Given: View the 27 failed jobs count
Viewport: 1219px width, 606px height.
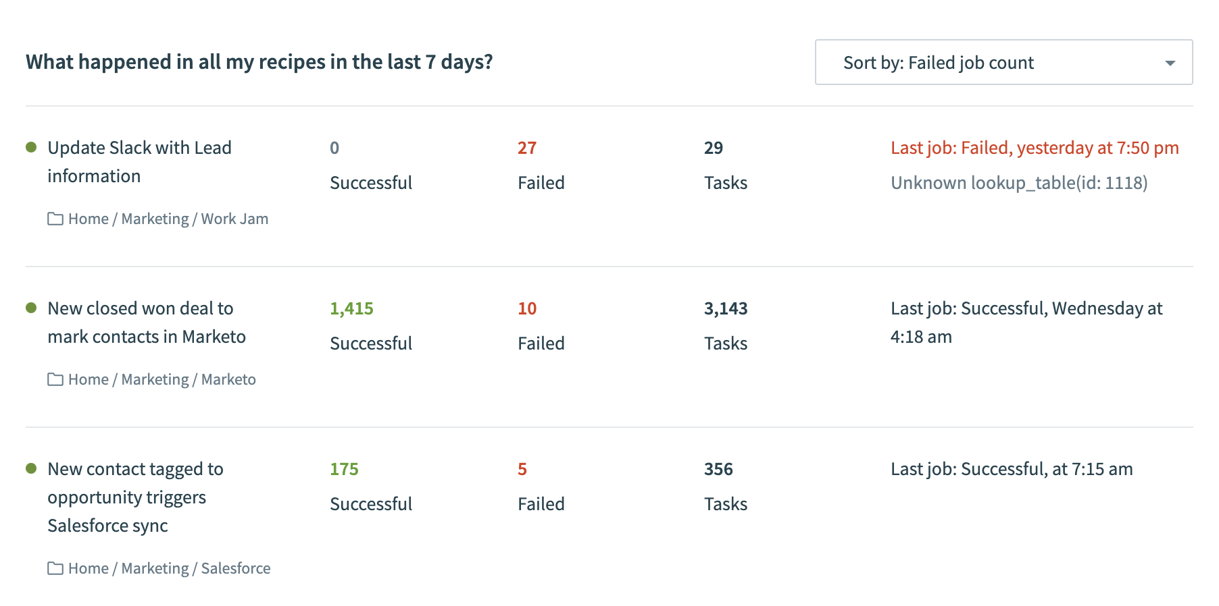Looking at the screenshot, I should click(527, 148).
